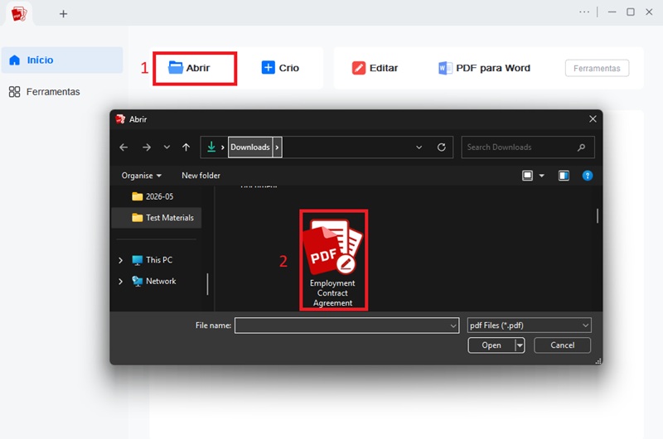This screenshot has width=663, height=439.
Task: Click the Editar edit PDF button
Action: pos(375,68)
